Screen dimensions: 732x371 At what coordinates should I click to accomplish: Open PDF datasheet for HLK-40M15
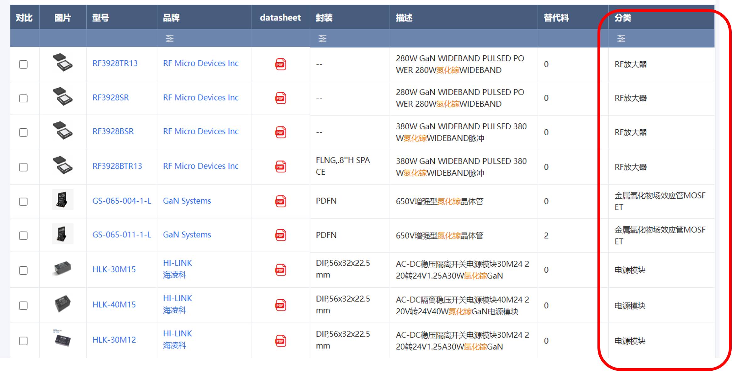280,305
